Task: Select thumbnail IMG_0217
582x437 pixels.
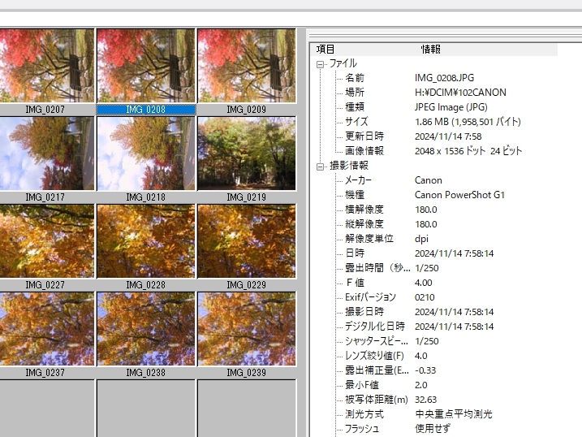Action: (x=46, y=154)
